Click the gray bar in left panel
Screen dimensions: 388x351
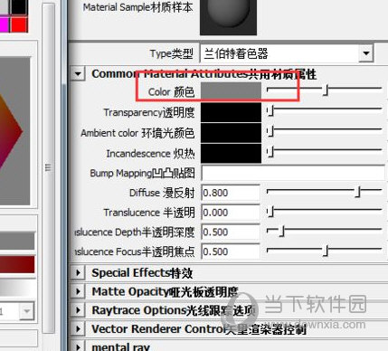(x=17, y=241)
